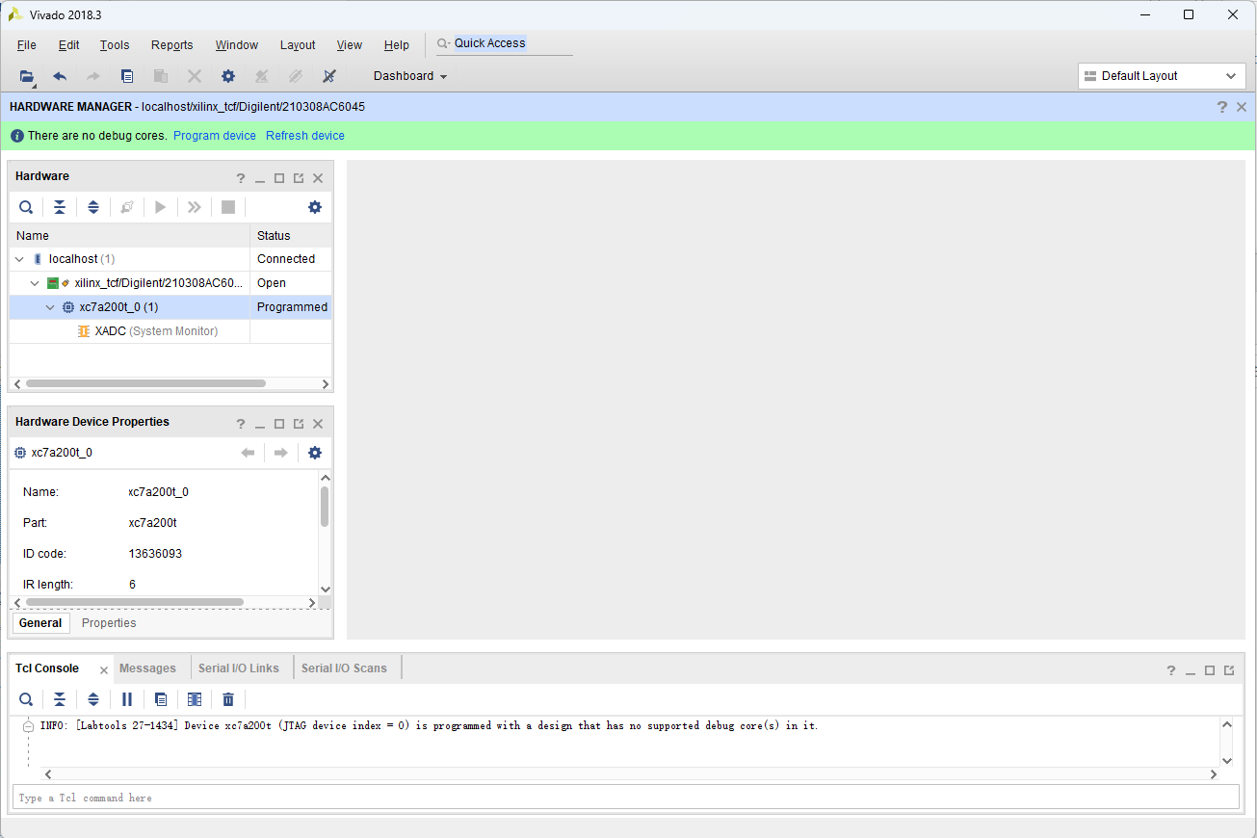This screenshot has height=838, width=1257.
Task: Search in the Hardware panel
Action: pyautogui.click(x=26, y=207)
